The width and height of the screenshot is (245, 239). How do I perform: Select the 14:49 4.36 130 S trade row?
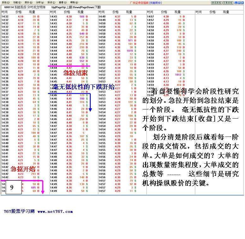(x=69, y=184)
